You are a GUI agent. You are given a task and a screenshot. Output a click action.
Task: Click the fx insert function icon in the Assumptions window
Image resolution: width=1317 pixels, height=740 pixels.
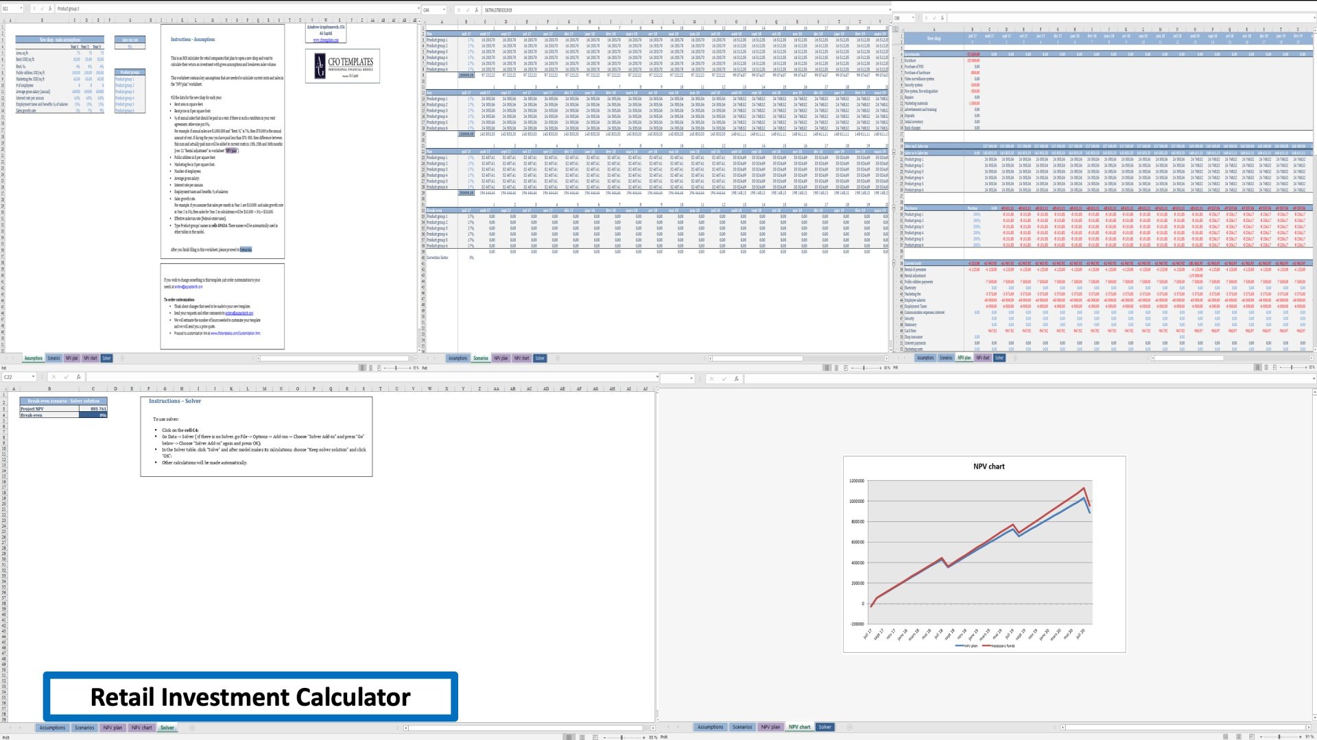coord(50,9)
